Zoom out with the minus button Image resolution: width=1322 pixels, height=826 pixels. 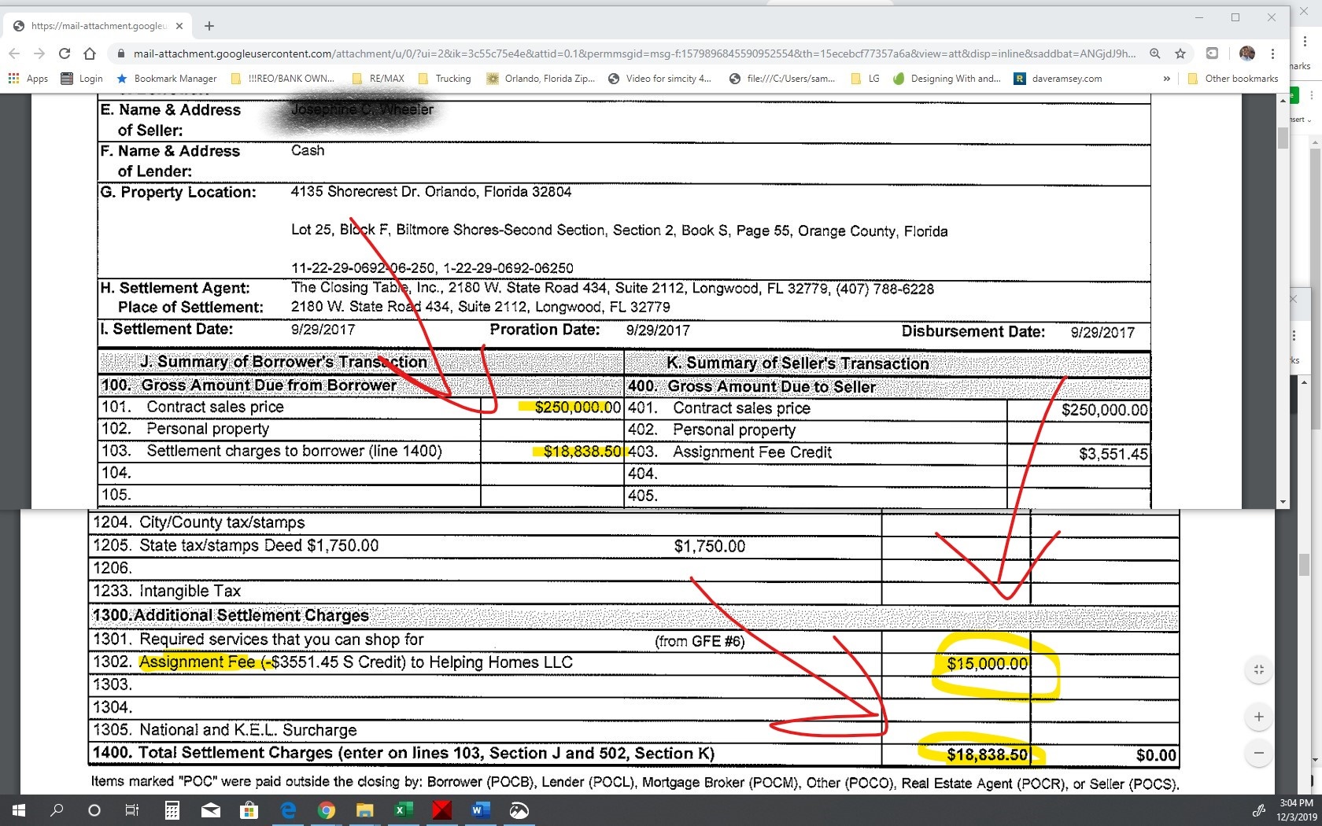tap(1259, 753)
